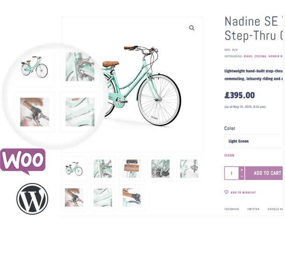This screenshot has height=260, width=285.
Task: Click the CLEAR link under Color
Action: coord(229,155)
